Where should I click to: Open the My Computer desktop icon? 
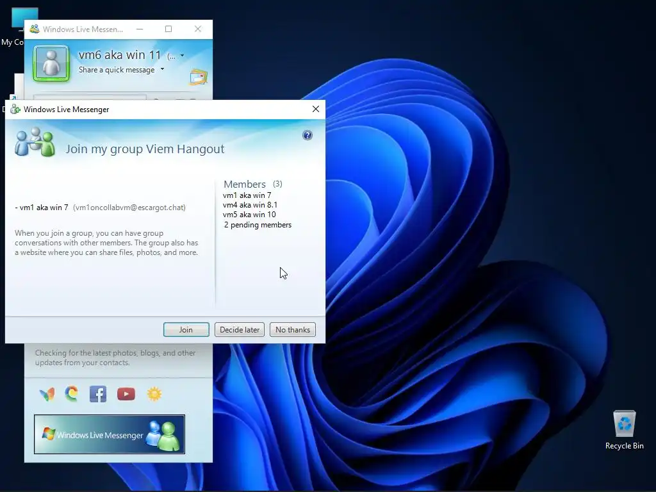click(17, 26)
